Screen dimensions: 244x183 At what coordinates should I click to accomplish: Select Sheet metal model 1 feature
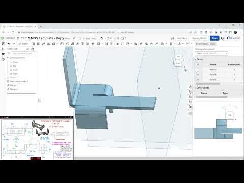pos(17,81)
